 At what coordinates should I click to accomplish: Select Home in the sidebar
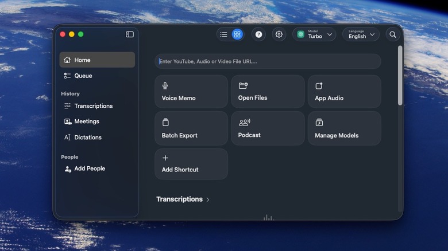tap(97, 60)
